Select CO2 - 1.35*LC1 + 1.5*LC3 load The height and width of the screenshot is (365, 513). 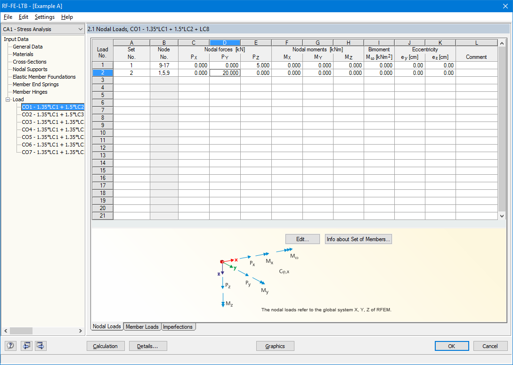click(53, 114)
